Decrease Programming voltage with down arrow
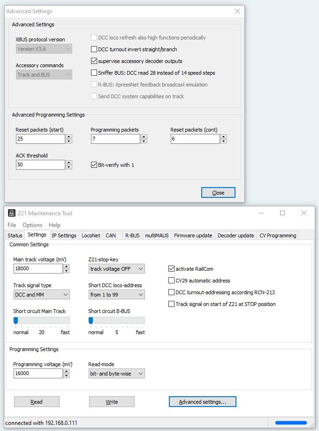The width and height of the screenshot is (319, 431). pos(66,376)
